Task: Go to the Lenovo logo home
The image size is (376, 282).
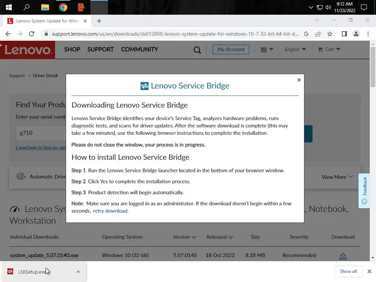Action: (28, 50)
